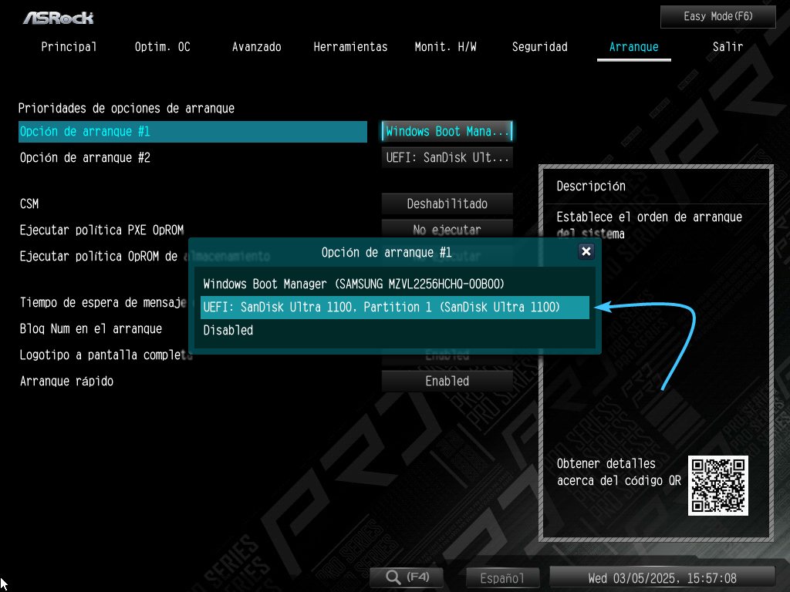This screenshot has width=790, height=592.
Task: Close the Opción de arranque #1 popup
Action: (586, 252)
